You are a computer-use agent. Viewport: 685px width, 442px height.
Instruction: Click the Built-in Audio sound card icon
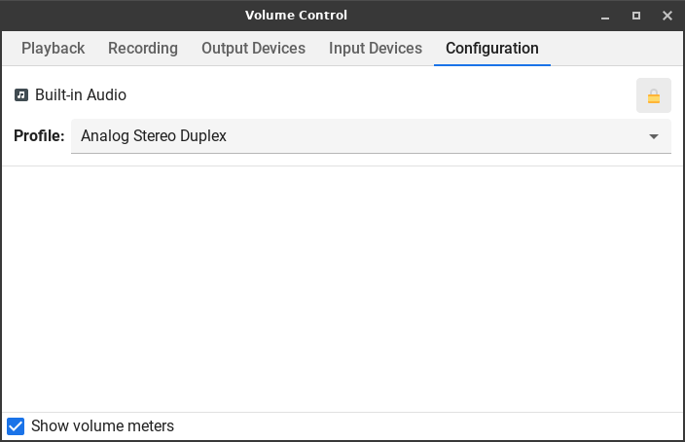pos(21,95)
